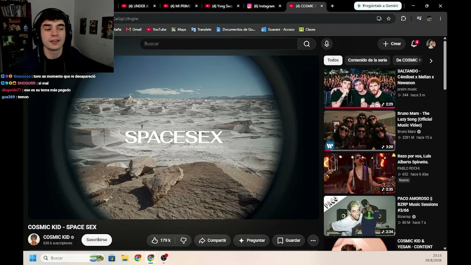The image size is (471, 265).
Task: Open the Translate bookmark
Action: click(x=201, y=29)
